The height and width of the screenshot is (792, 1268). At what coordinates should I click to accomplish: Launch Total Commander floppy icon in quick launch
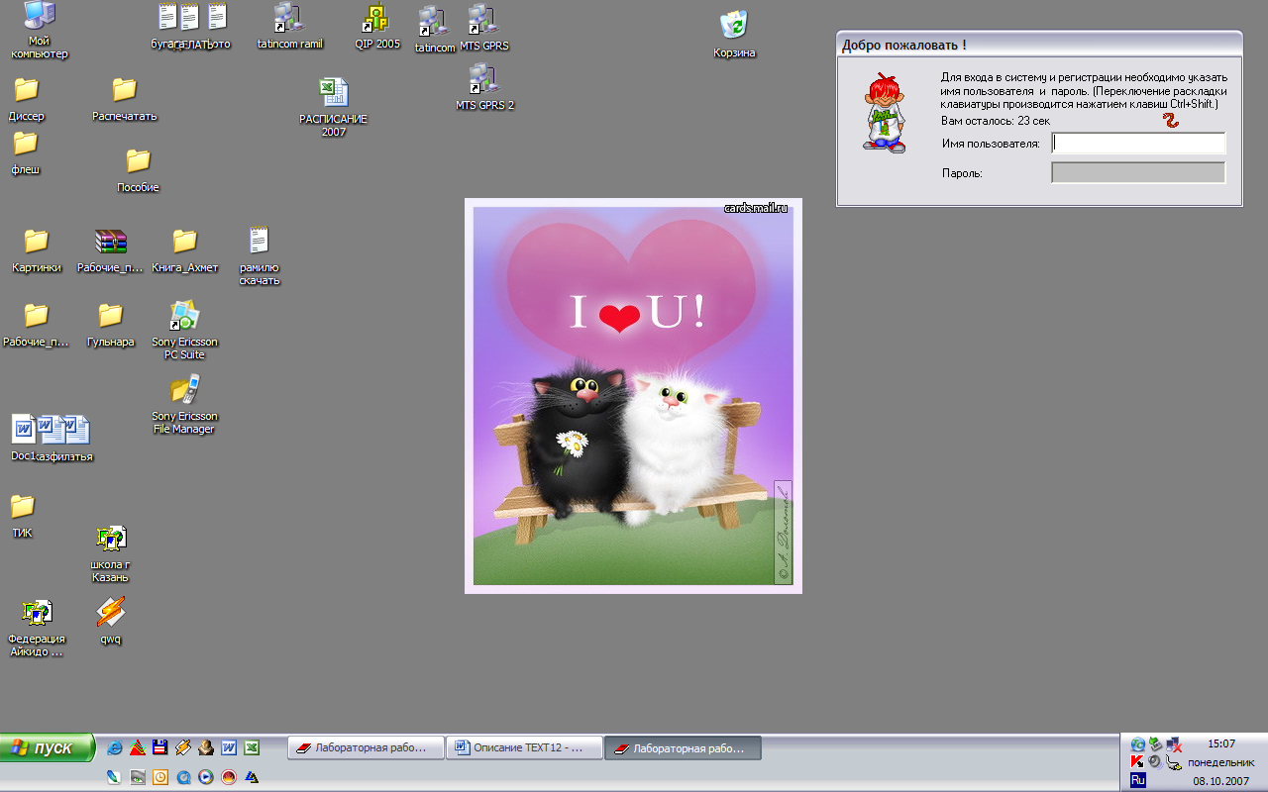pos(159,747)
